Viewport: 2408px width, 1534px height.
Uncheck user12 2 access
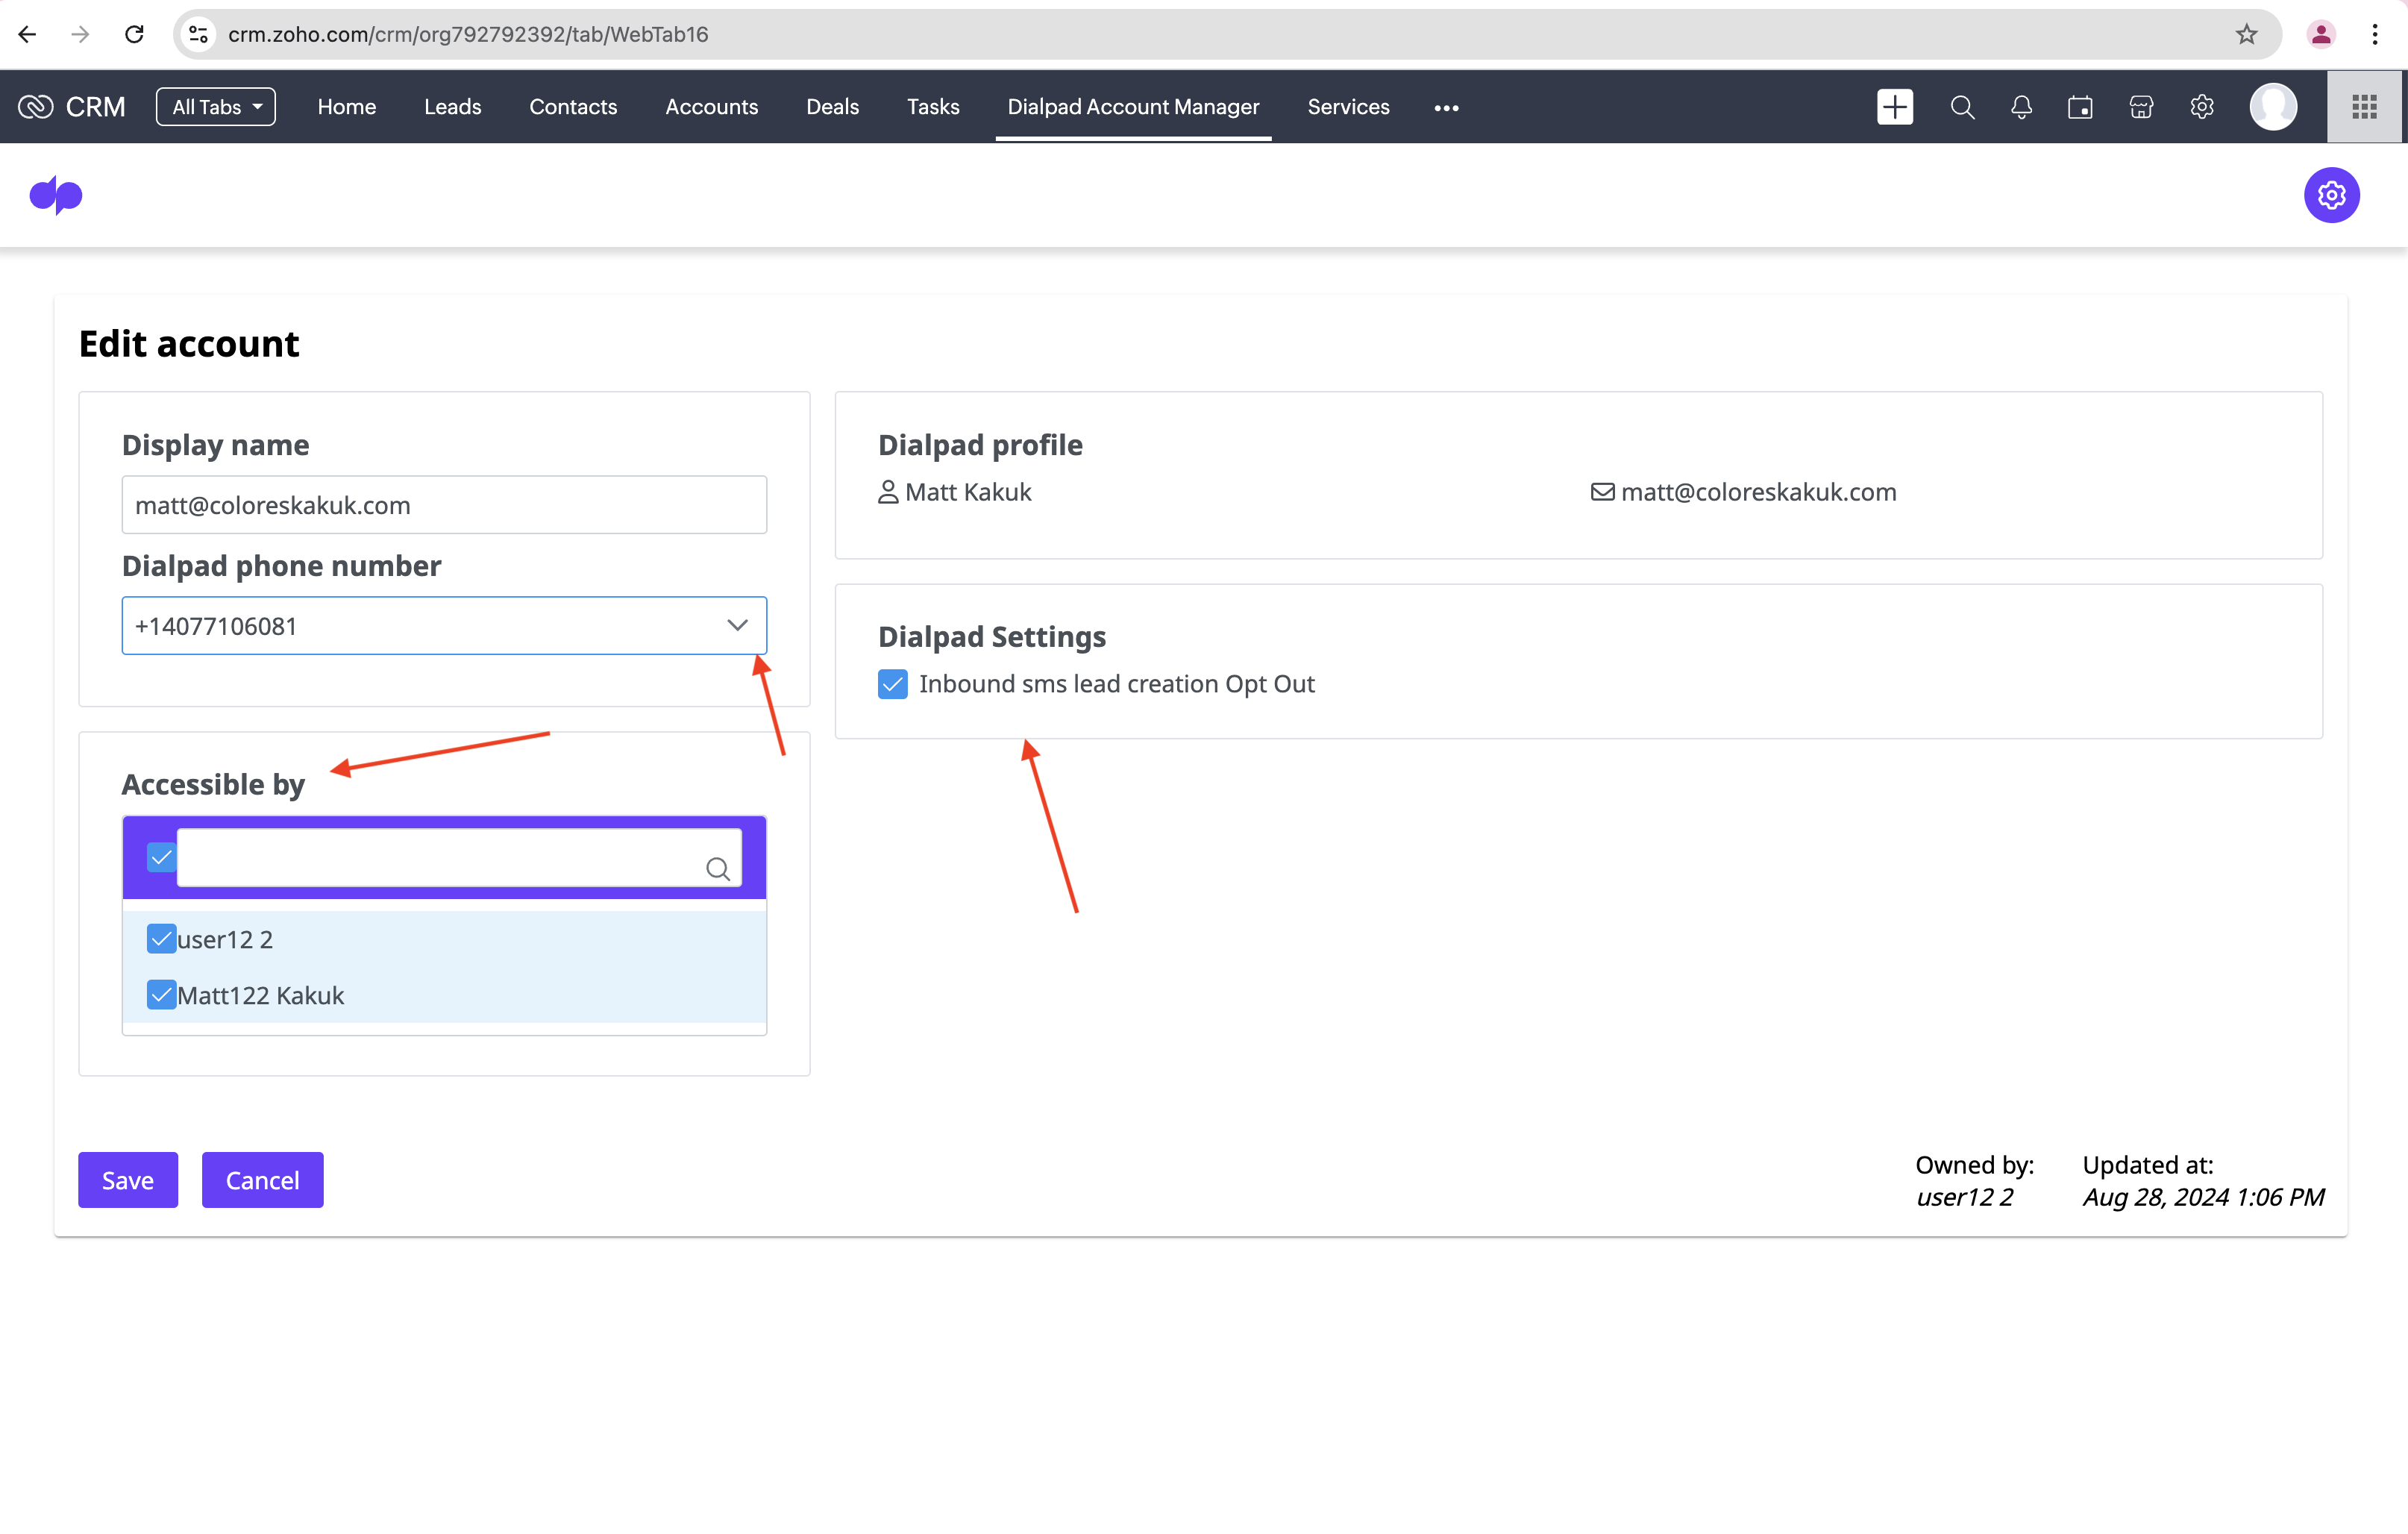161,939
